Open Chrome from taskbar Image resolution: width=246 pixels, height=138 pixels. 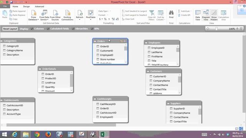pos(37,135)
